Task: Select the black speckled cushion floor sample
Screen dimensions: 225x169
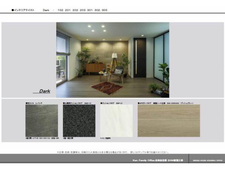Action: pyautogui.click(x=79, y=121)
